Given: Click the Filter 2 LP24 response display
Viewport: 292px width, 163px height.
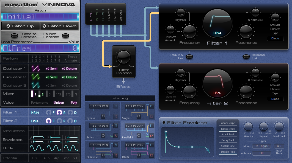Looking at the screenshot, I should tap(217, 84).
